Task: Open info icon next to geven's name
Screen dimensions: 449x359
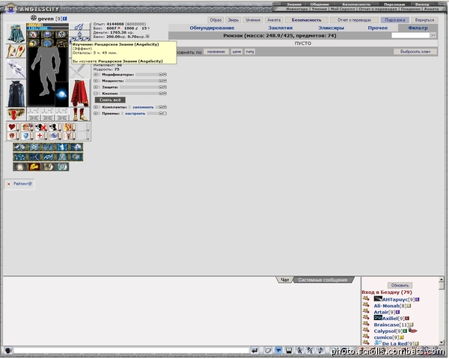Action: 65,19
